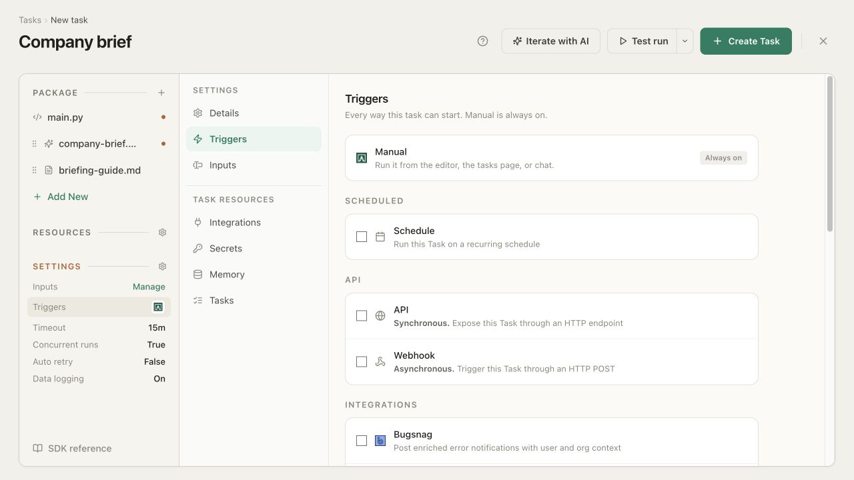The height and width of the screenshot is (480, 854).
Task: Click the sparkle icon of company-brief file
Action: pos(49,143)
